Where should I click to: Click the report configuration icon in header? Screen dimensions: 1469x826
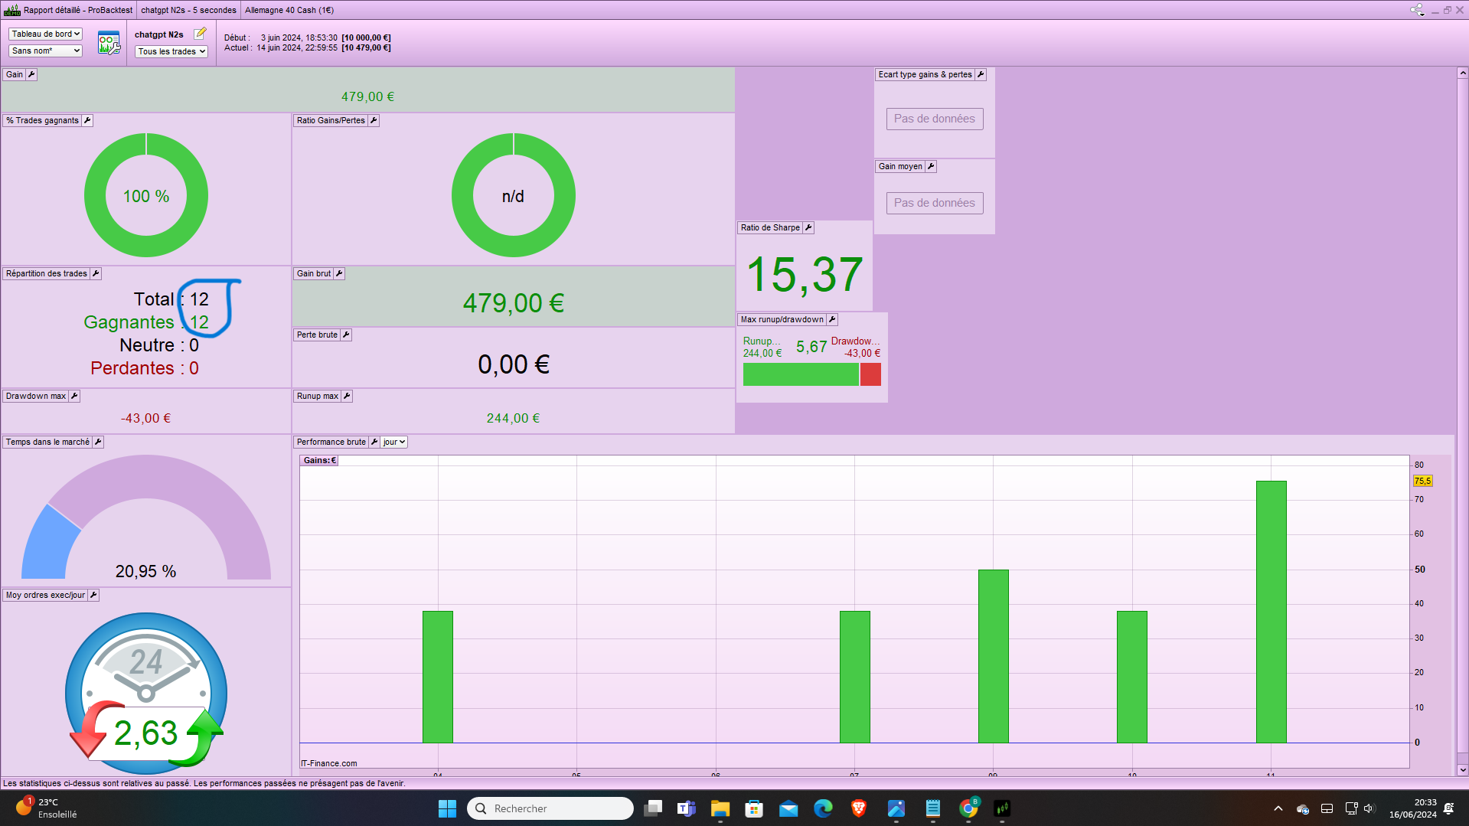(x=109, y=43)
